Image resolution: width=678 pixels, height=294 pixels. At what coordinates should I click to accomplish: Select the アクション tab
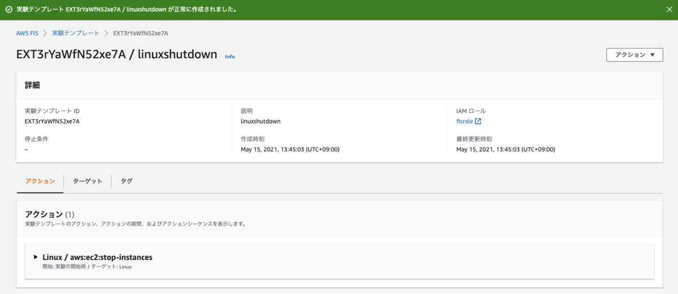click(x=40, y=181)
